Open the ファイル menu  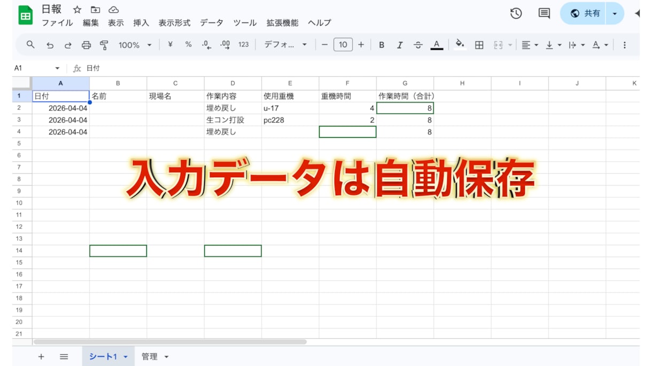pyautogui.click(x=57, y=23)
